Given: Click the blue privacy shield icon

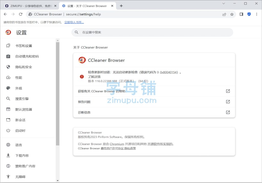Looking at the screenshot, I should [x=249, y=14].
